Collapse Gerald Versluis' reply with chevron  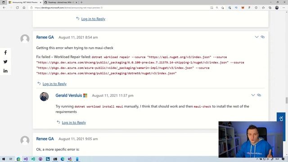tap(253, 95)
